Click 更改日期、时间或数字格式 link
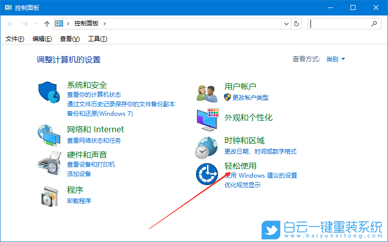The width and height of the screenshot is (388, 242). coord(260,151)
